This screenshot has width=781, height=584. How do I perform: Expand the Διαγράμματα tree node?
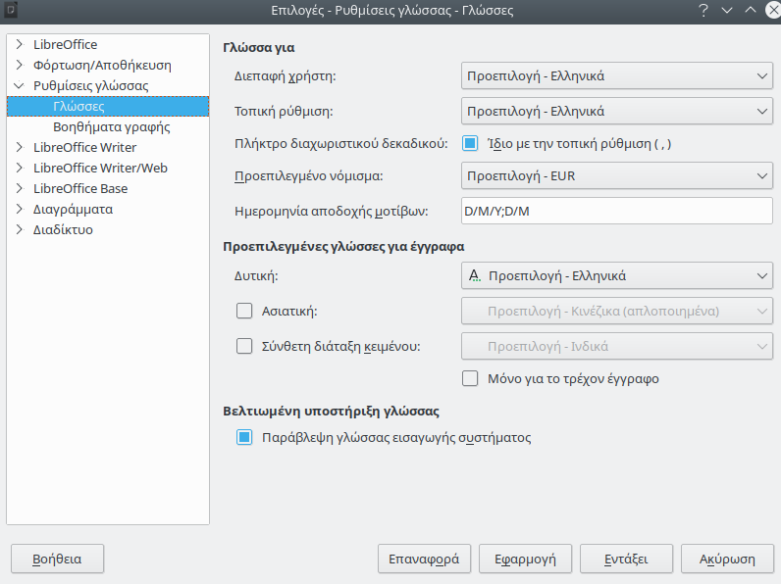[19, 209]
